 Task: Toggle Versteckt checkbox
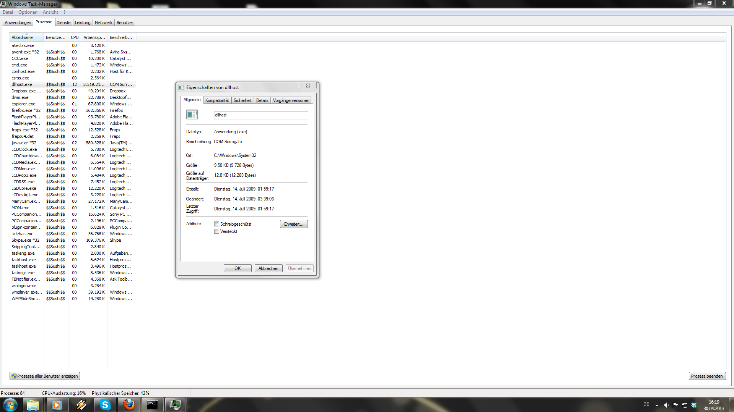(217, 231)
